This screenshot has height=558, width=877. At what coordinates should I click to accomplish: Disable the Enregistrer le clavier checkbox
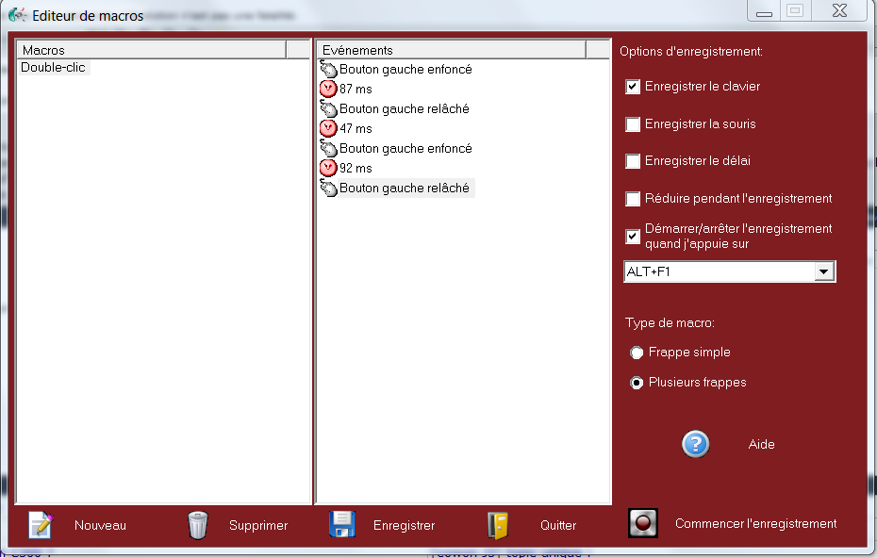click(633, 87)
